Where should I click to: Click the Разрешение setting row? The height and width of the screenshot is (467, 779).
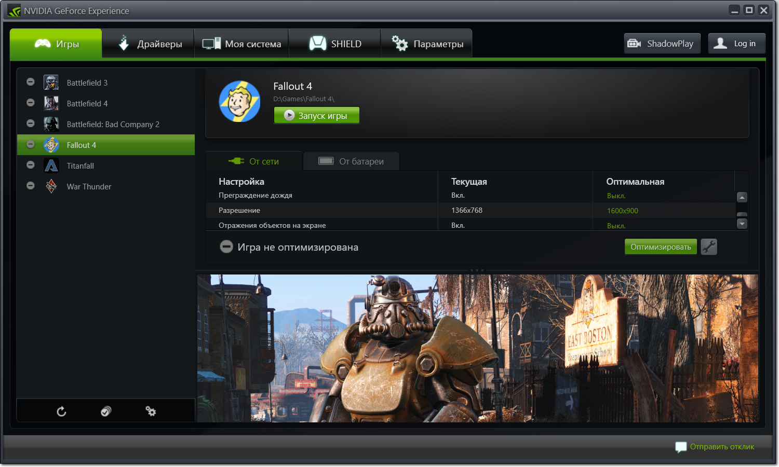click(470, 210)
